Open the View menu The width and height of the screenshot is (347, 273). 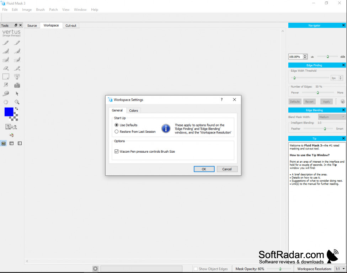click(x=66, y=10)
